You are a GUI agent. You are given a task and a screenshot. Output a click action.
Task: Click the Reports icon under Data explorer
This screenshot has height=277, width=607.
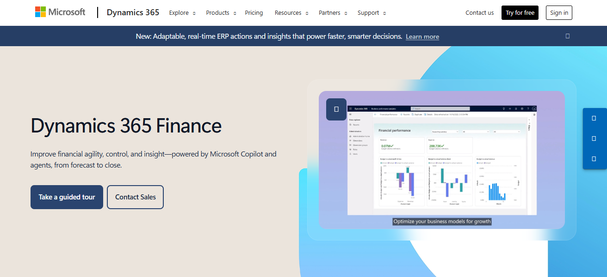point(356,125)
